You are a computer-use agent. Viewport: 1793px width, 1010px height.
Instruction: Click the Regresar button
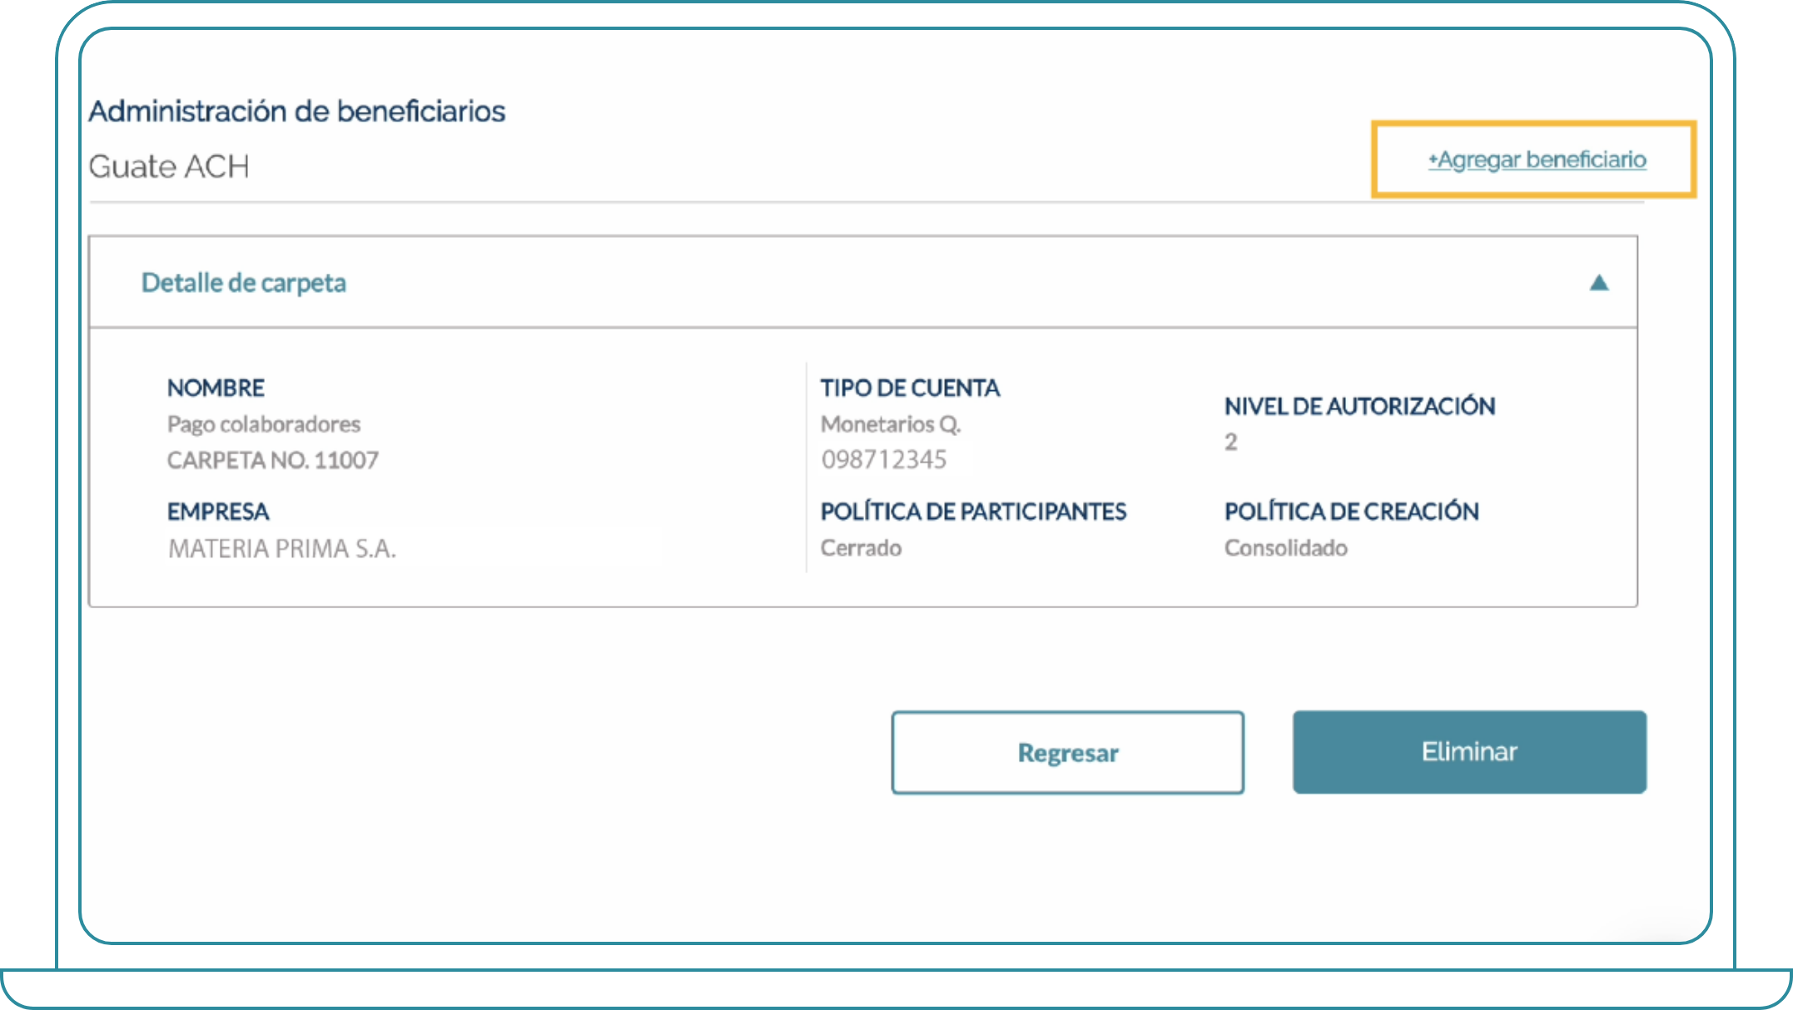click(x=1068, y=752)
